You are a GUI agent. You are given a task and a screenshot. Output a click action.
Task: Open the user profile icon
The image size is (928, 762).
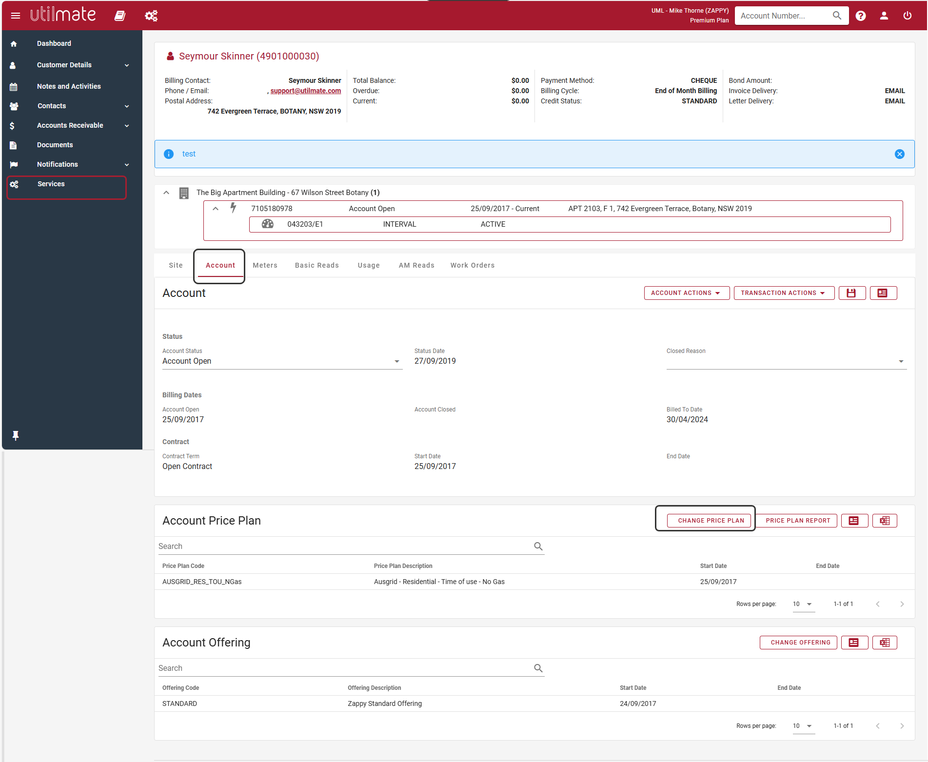[884, 16]
